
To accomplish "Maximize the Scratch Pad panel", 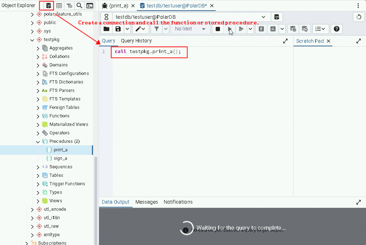I will 359,41.
